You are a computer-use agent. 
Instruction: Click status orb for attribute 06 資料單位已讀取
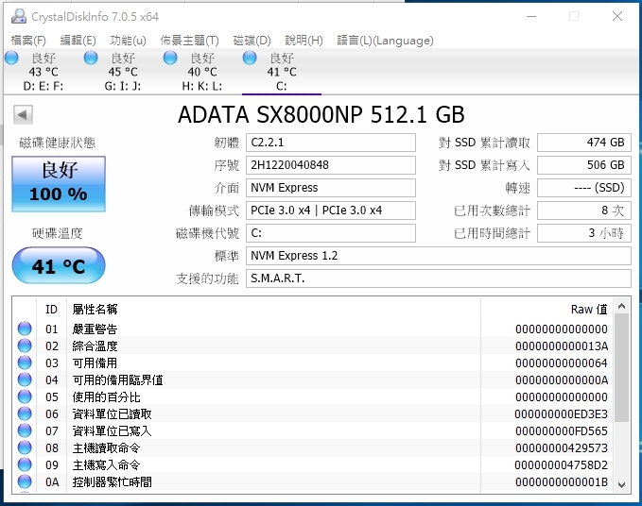click(x=25, y=413)
